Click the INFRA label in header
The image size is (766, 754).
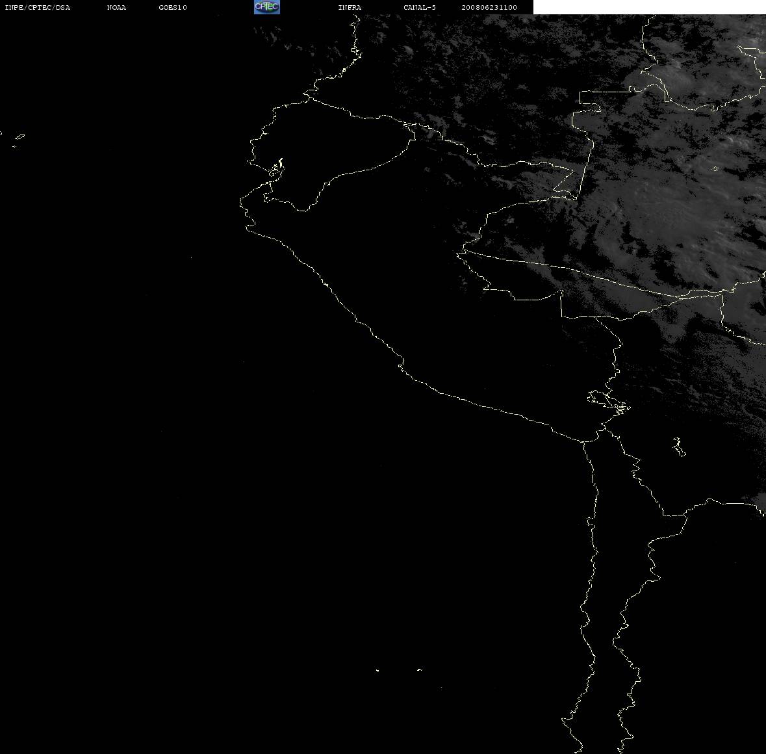click(350, 7)
